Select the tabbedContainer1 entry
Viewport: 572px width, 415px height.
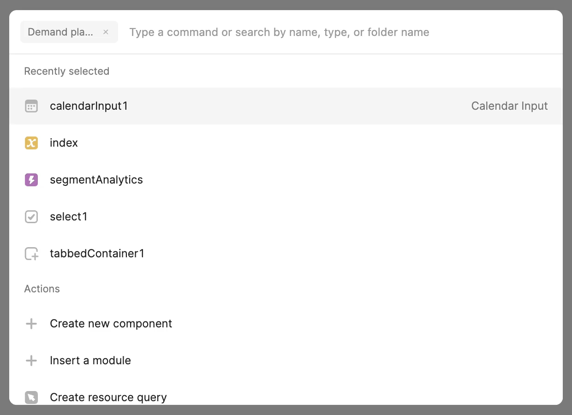pyautogui.click(x=97, y=253)
